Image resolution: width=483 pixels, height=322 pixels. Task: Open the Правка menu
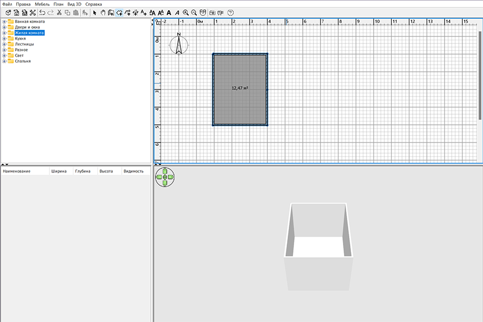click(x=23, y=4)
